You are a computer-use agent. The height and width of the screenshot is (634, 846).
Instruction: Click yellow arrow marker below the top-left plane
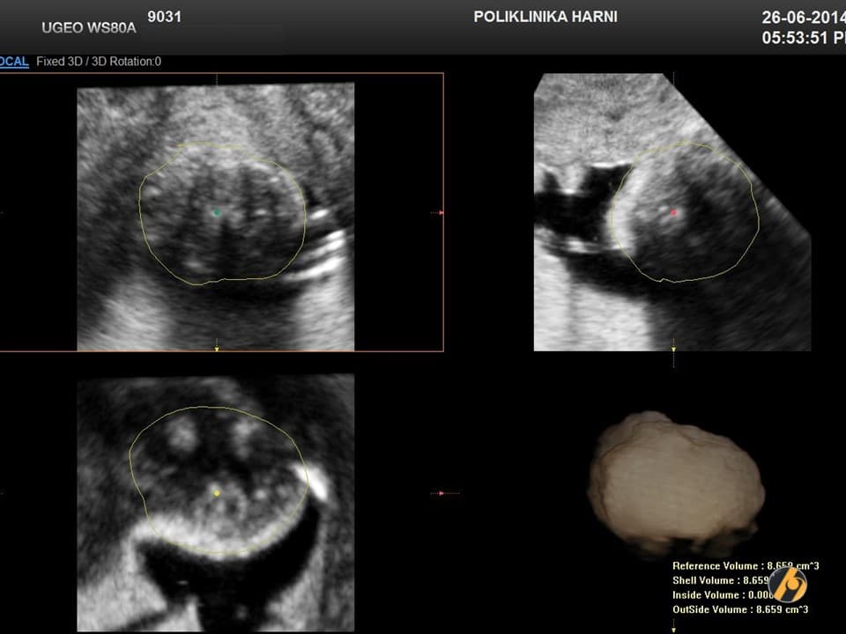[217, 349]
